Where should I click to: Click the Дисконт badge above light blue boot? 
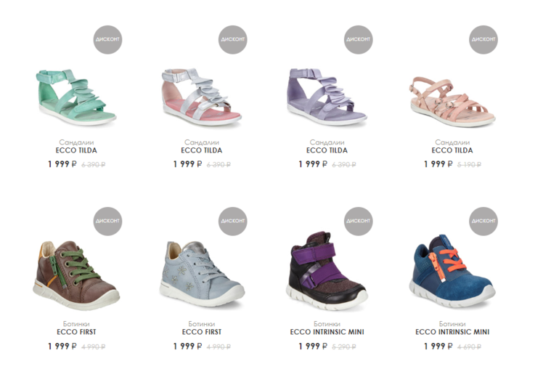pyautogui.click(x=233, y=222)
